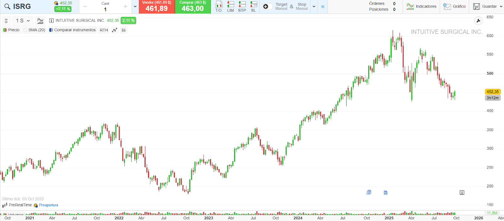This screenshot has height=221, width=504.
Task: Toggle the Target & Stop manual switch
Action: tap(267, 7)
